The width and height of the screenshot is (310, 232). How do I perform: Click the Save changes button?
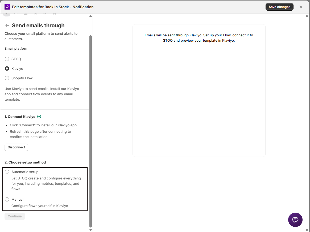coord(279,7)
